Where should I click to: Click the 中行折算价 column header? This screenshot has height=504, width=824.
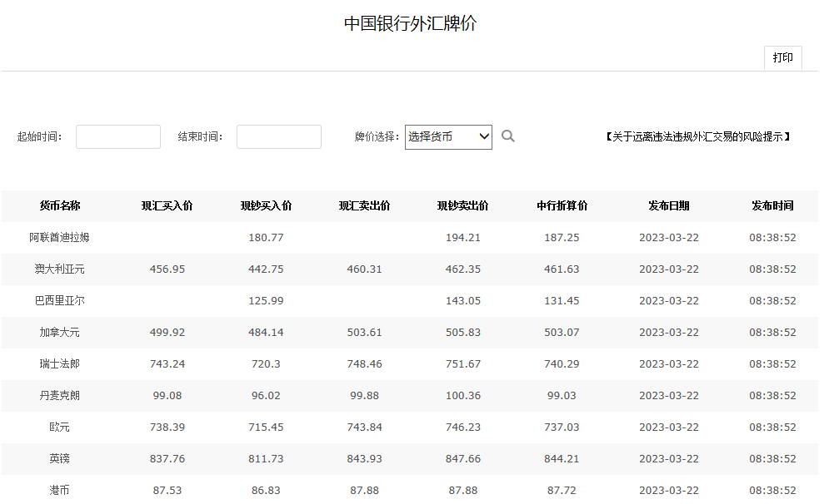(x=562, y=206)
